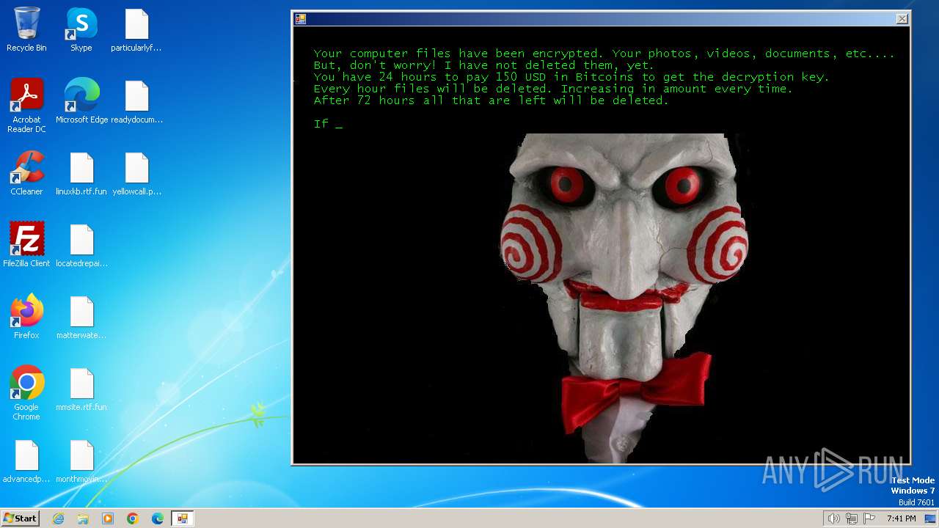Open the CCleaner desktop shortcut
Viewport: 939px width, 528px height.
pos(26,173)
